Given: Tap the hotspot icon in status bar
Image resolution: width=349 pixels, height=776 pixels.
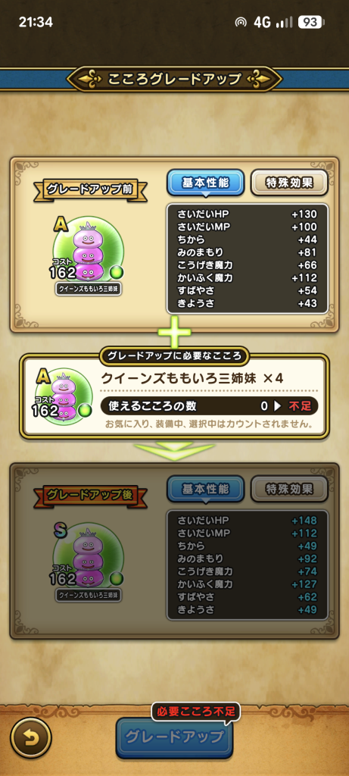Looking at the screenshot, I should coord(241,22).
